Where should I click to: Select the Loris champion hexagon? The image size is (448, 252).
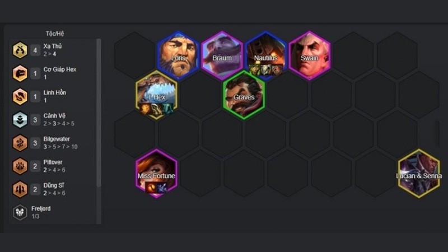(178, 55)
